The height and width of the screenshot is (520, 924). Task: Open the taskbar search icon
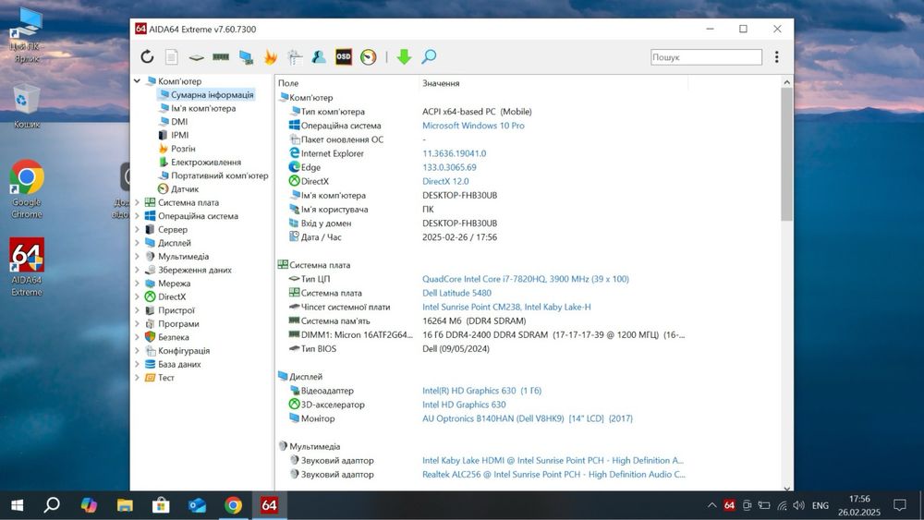tap(52, 505)
